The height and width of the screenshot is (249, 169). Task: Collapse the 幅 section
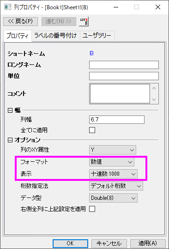coord(10,110)
